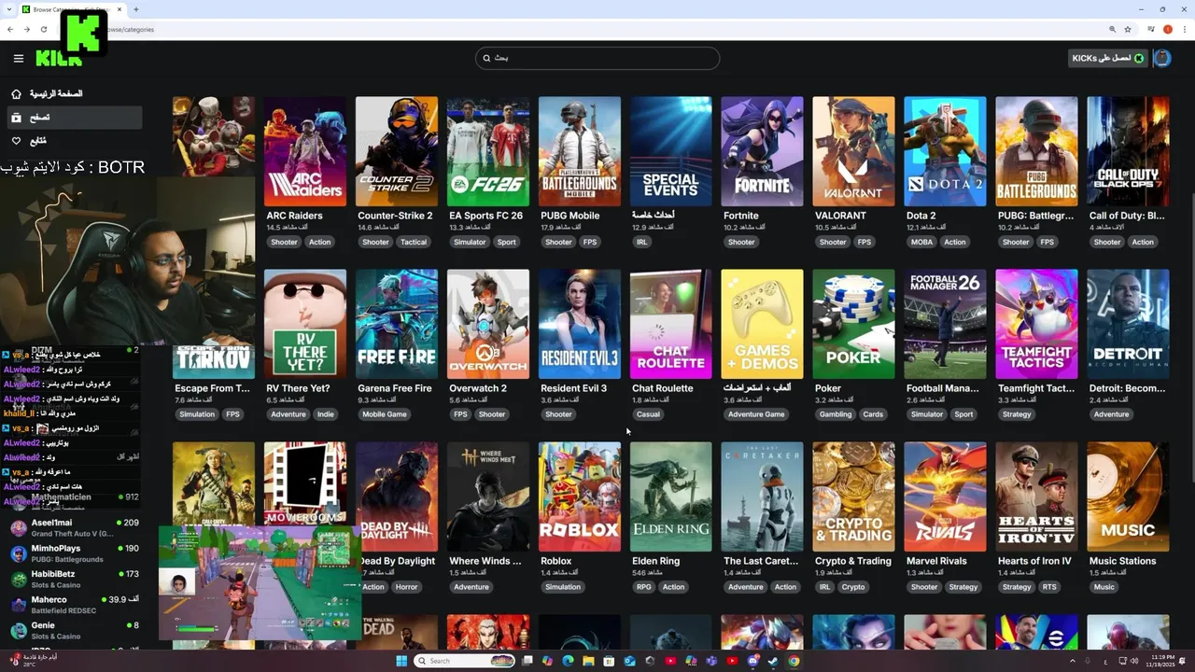Open The Last Caretaker cover
The height and width of the screenshot is (672, 1195).
tap(762, 497)
